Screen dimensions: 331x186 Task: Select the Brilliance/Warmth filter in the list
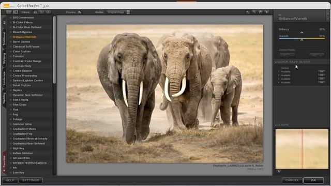24,37
